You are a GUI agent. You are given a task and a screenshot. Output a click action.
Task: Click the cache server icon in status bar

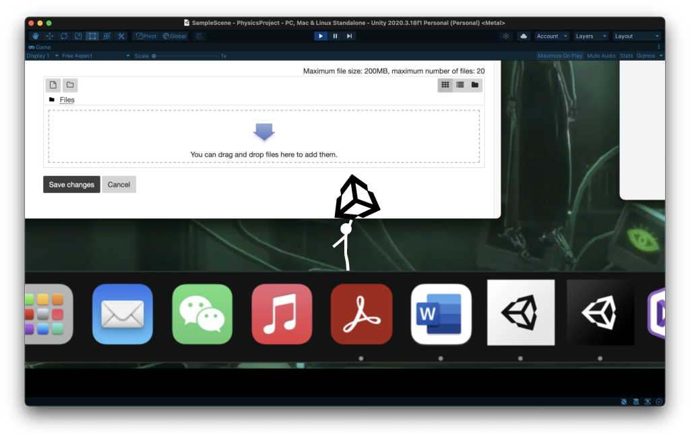pos(636,401)
